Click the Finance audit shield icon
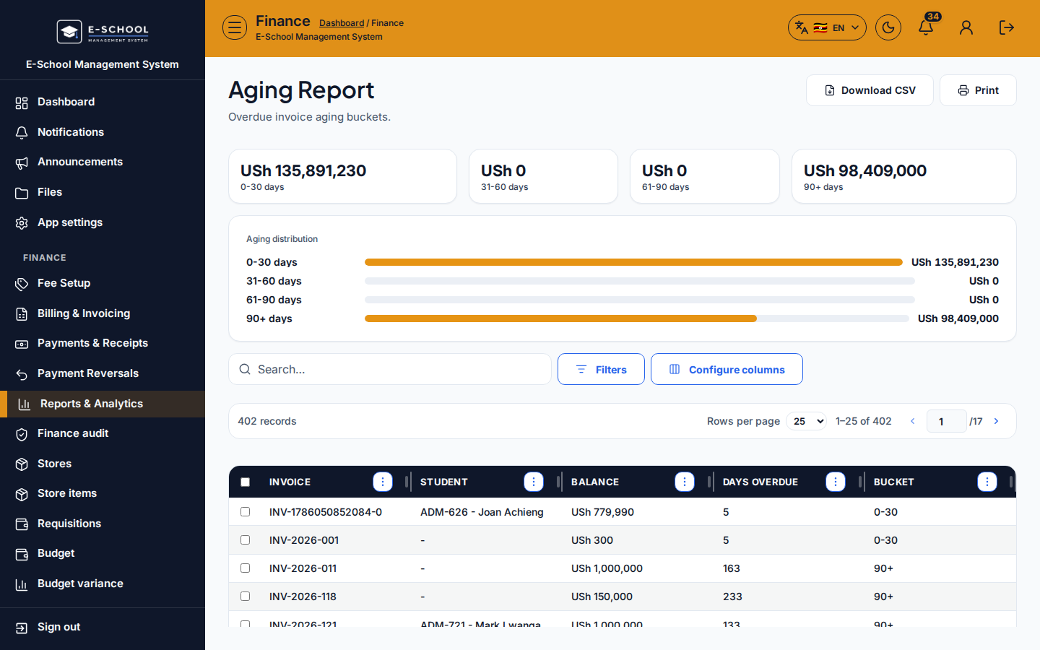The image size is (1040, 650). click(22, 434)
